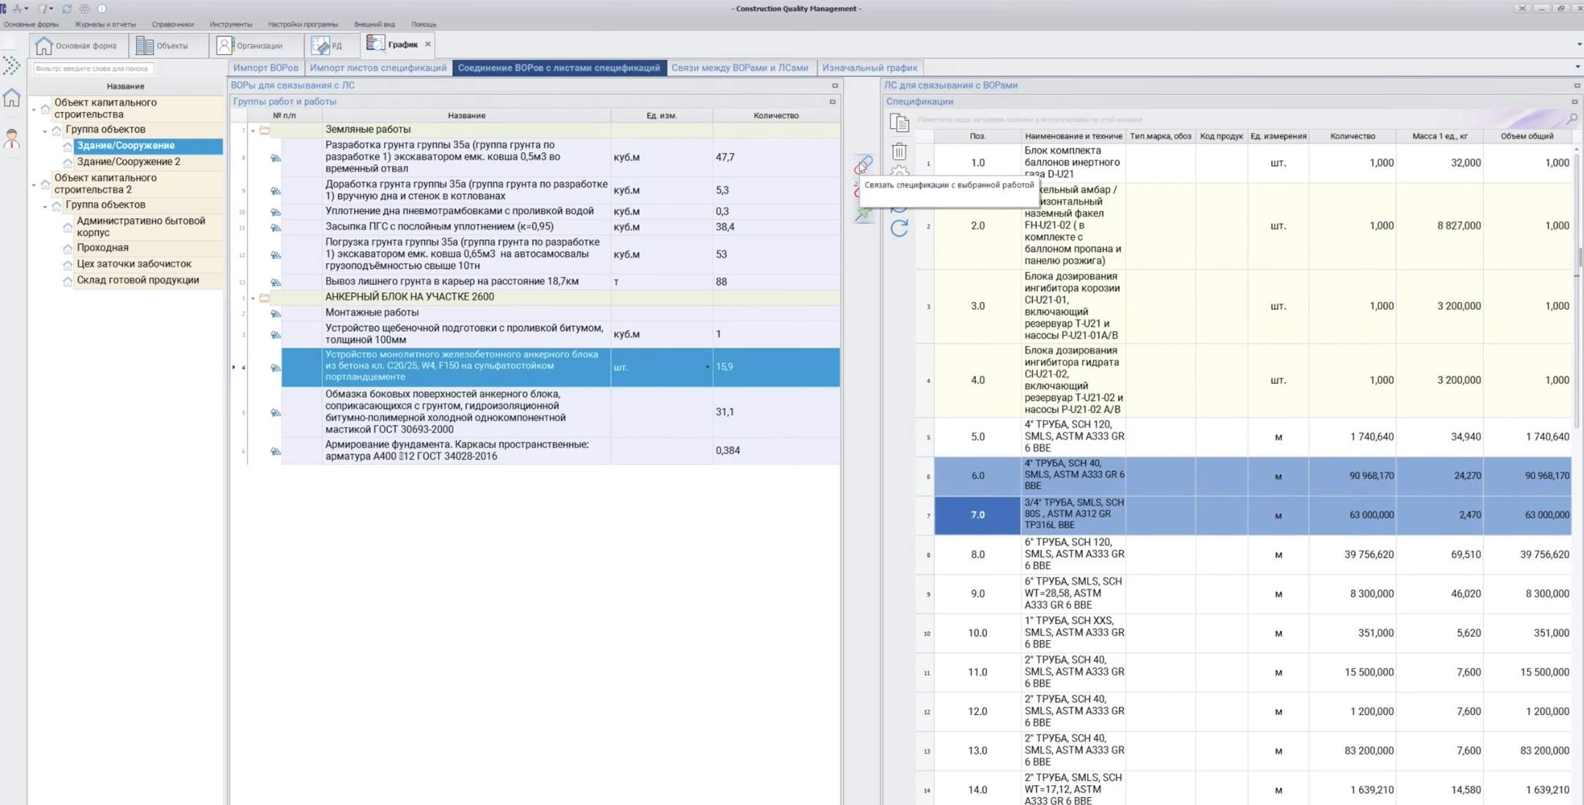The height and width of the screenshot is (805, 1584).
Task: Open the dropdown arrow next to pencil icon in title bar
Action: tap(51, 9)
